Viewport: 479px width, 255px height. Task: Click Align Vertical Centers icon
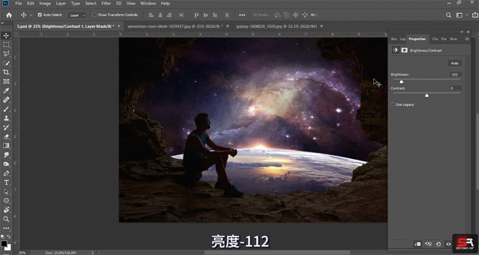[205, 15]
